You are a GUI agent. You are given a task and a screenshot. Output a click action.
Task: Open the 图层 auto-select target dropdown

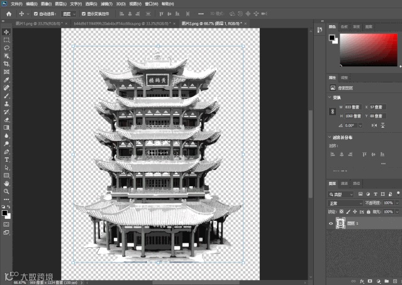coord(69,14)
